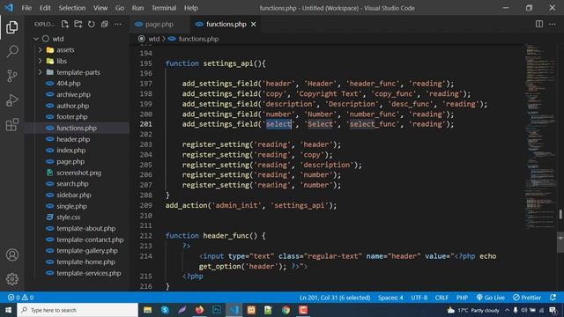Open editor more actions menu
564x317 pixels.
[x=553, y=24]
